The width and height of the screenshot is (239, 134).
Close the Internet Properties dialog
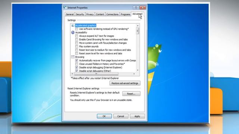pyautogui.click(x=143, y=7)
